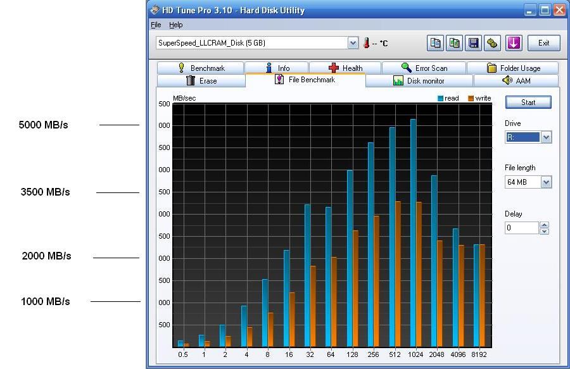This screenshot has width=570, height=369.
Task: Click the thermometer temperature icon
Action: pos(367,43)
